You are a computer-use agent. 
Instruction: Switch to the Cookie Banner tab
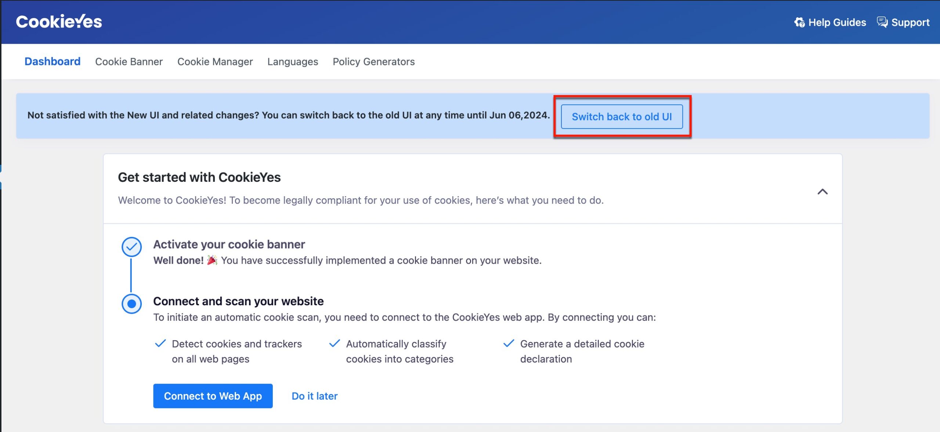[x=129, y=61]
